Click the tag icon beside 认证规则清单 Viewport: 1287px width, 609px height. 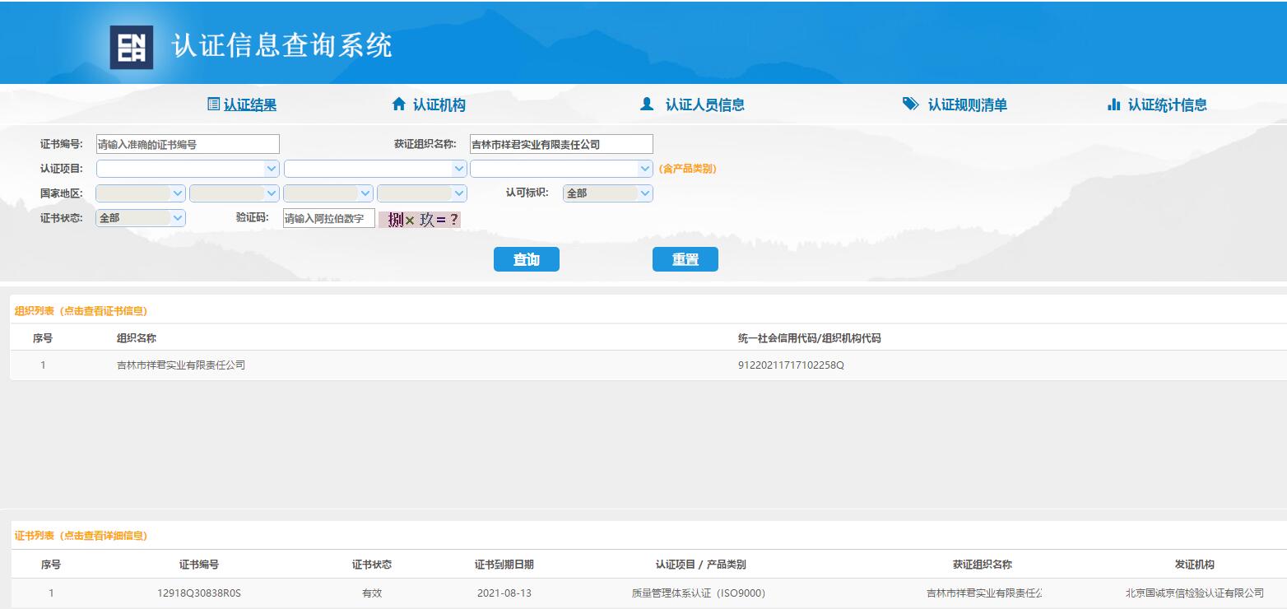click(x=910, y=105)
